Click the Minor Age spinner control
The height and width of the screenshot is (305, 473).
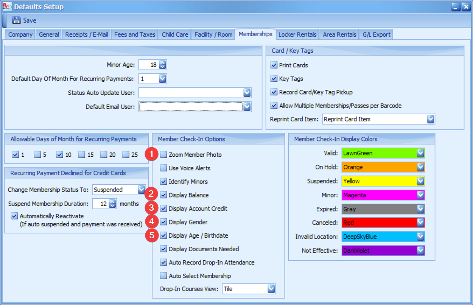(163, 65)
